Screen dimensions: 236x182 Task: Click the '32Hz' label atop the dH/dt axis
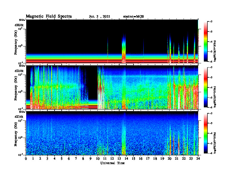coord(22,20)
